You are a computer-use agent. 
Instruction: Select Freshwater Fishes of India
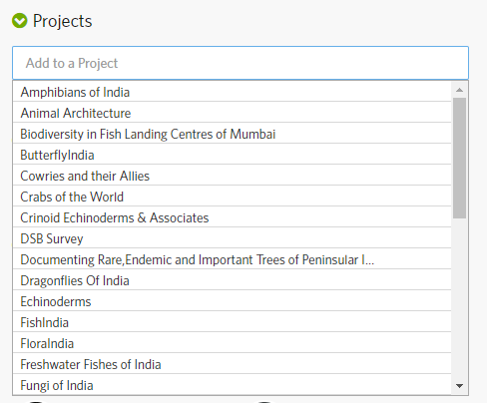tap(232, 364)
